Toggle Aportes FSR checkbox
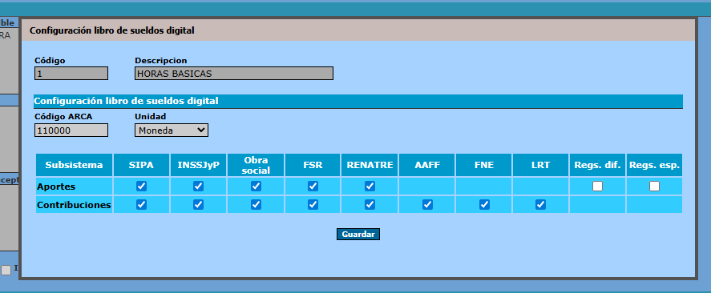 coord(313,186)
